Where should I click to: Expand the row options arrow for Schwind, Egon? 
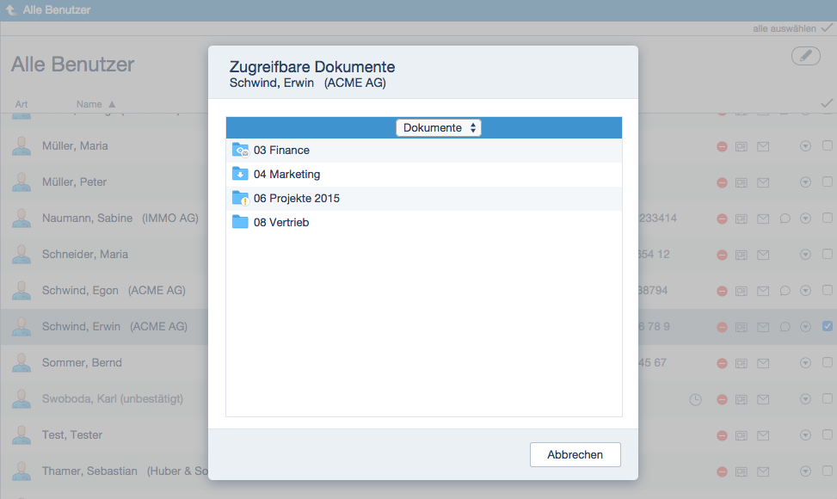click(x=805, y=291)
